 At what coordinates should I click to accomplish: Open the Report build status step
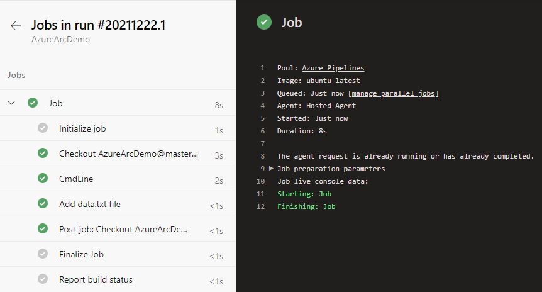[96, 279]
